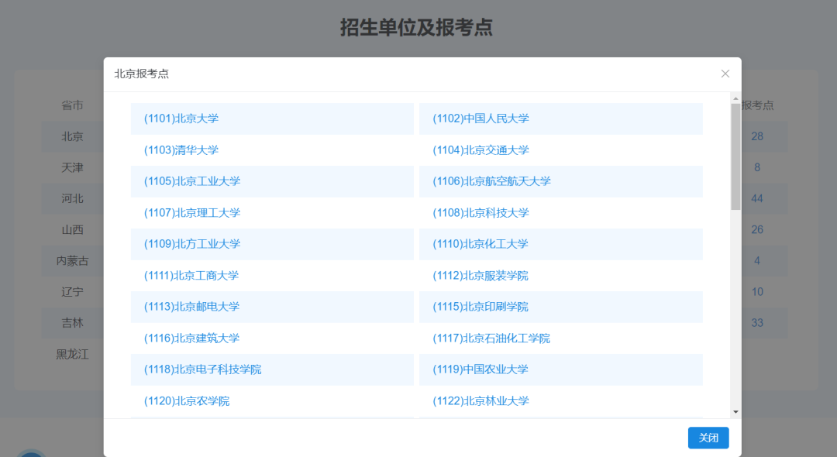Screen dimensions: 837x457
Task: Open (1119)中国农业大学
Action: click(x=480, y=369)
